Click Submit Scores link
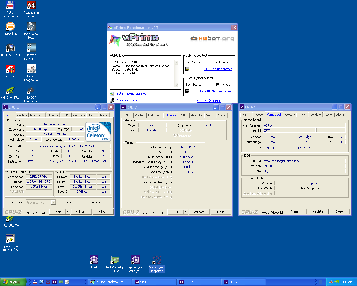 point(209,101)
